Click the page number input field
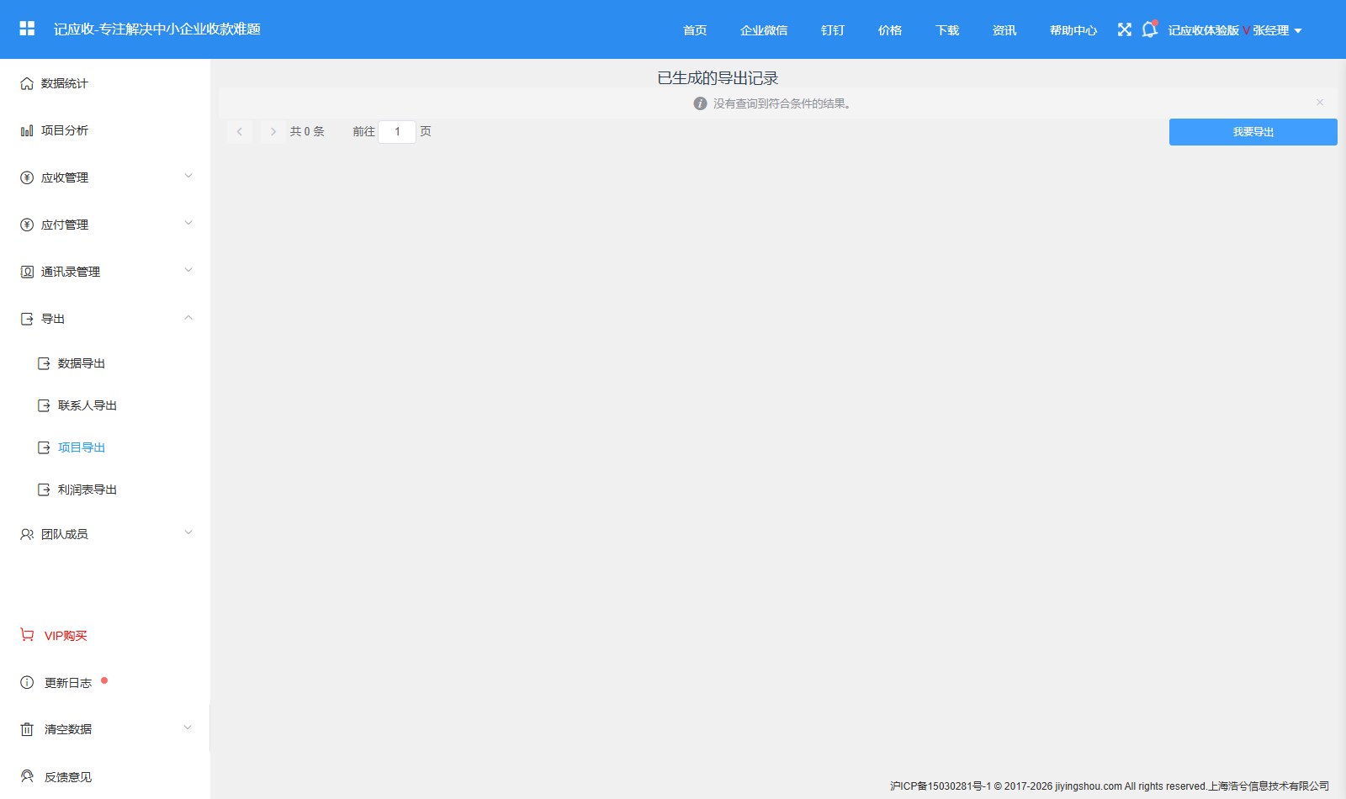 click(x=397, y=131)
